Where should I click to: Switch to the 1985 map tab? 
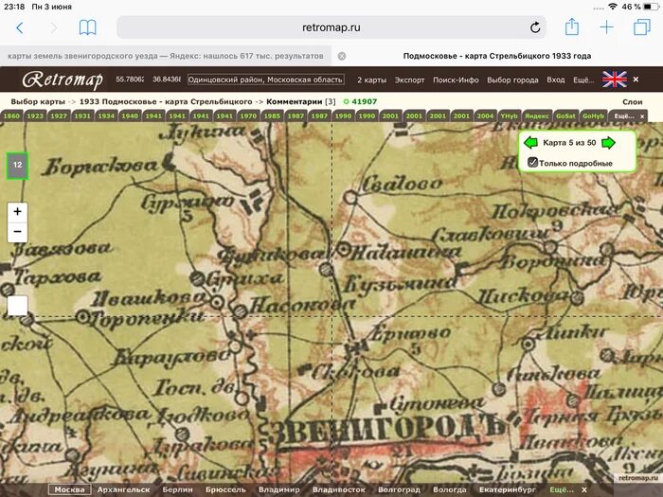point(272,116)
